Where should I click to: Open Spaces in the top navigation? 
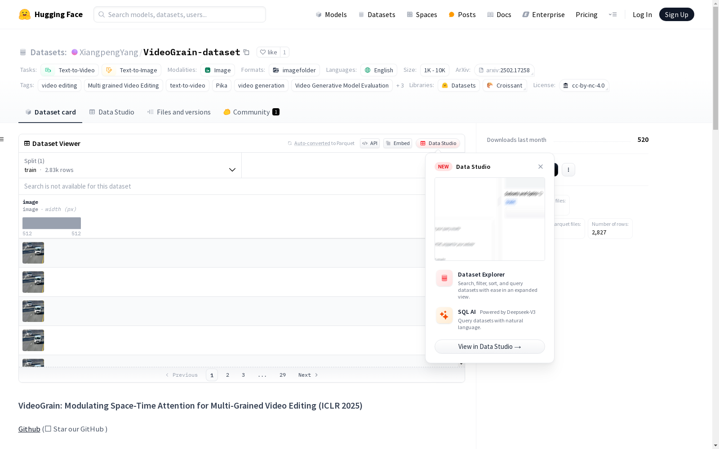(422, 14)
